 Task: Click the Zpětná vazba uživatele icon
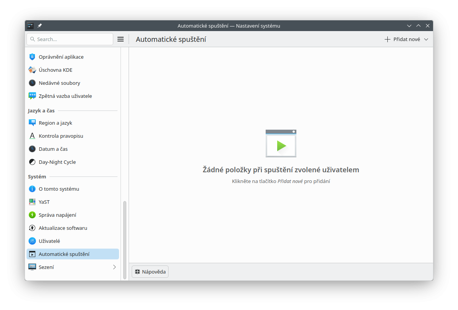tap(32, 96)
